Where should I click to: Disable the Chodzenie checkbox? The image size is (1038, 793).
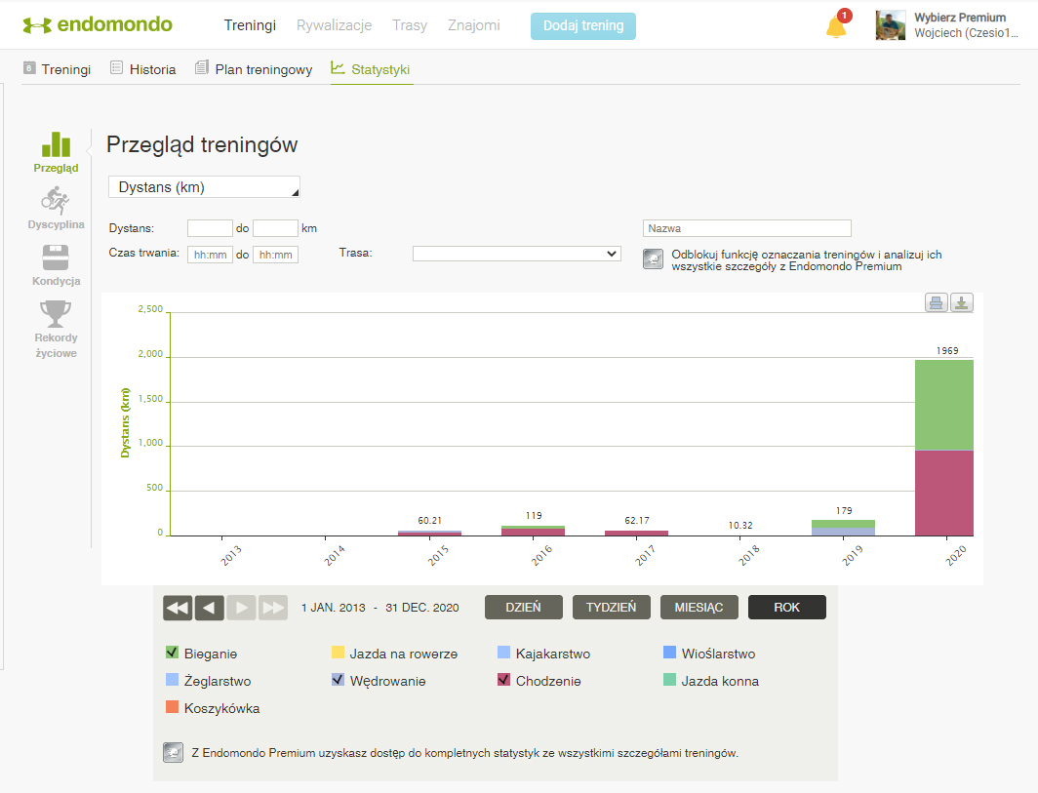504,681
